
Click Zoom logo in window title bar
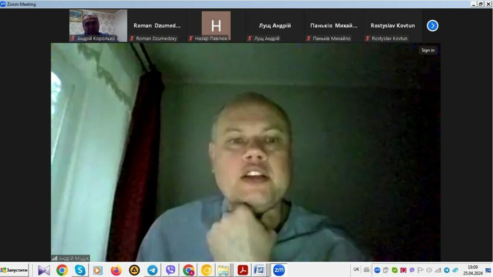coord(3,4)
